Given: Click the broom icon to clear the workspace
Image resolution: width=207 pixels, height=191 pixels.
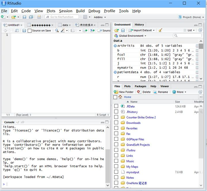Looking at the screenshot, I should 160,30.
